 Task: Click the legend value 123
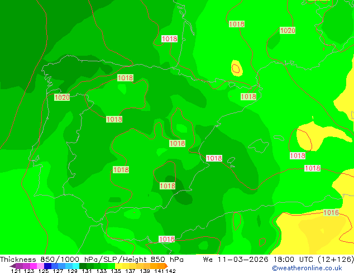point(29,271)
